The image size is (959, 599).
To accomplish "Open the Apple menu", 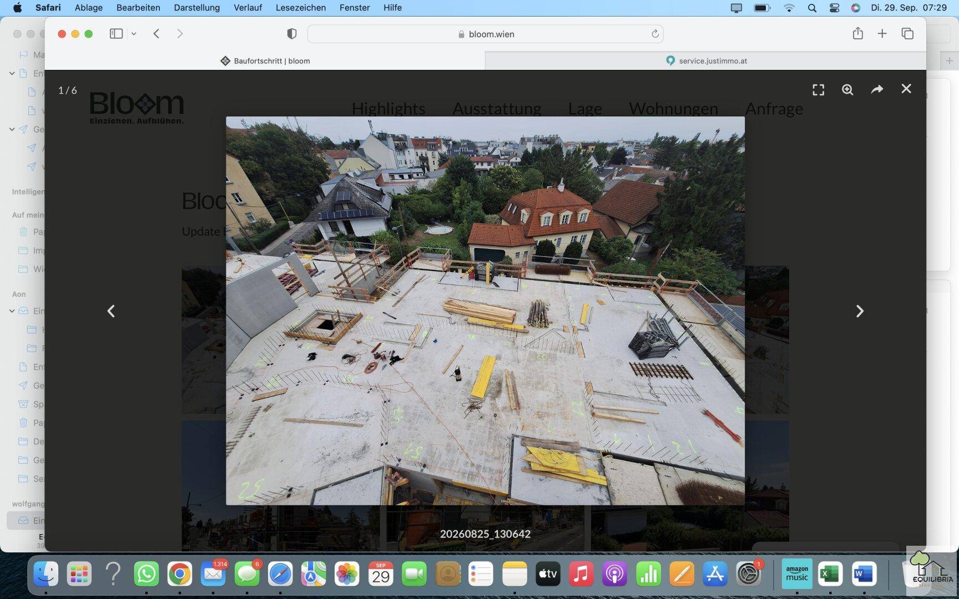I will [x=17, y=8].
